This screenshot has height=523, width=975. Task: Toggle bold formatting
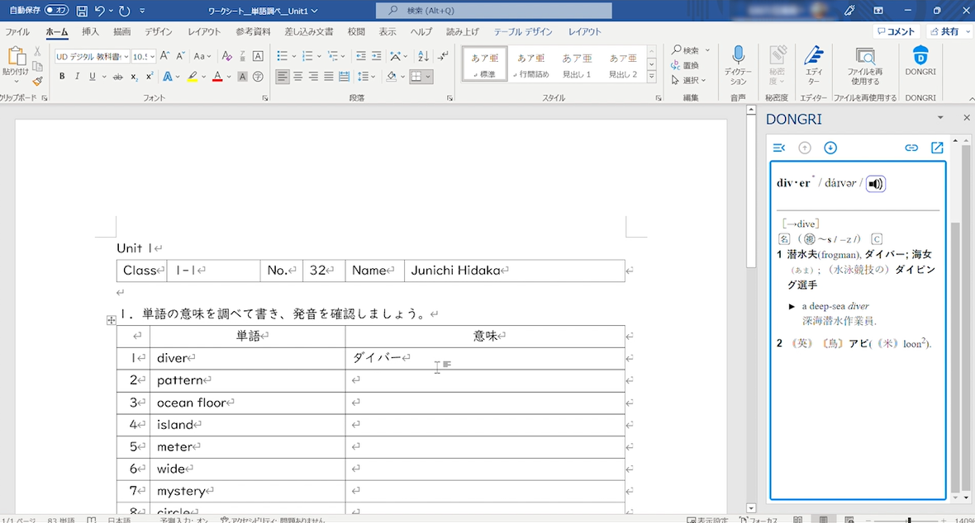coord(62,77)
